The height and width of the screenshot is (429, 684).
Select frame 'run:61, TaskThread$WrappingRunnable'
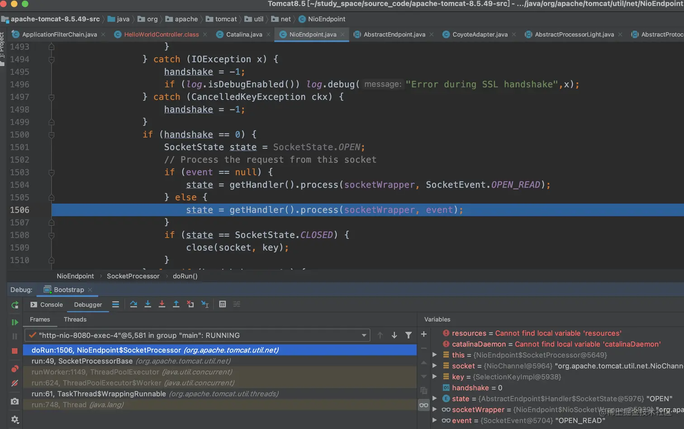coord(219,394)
